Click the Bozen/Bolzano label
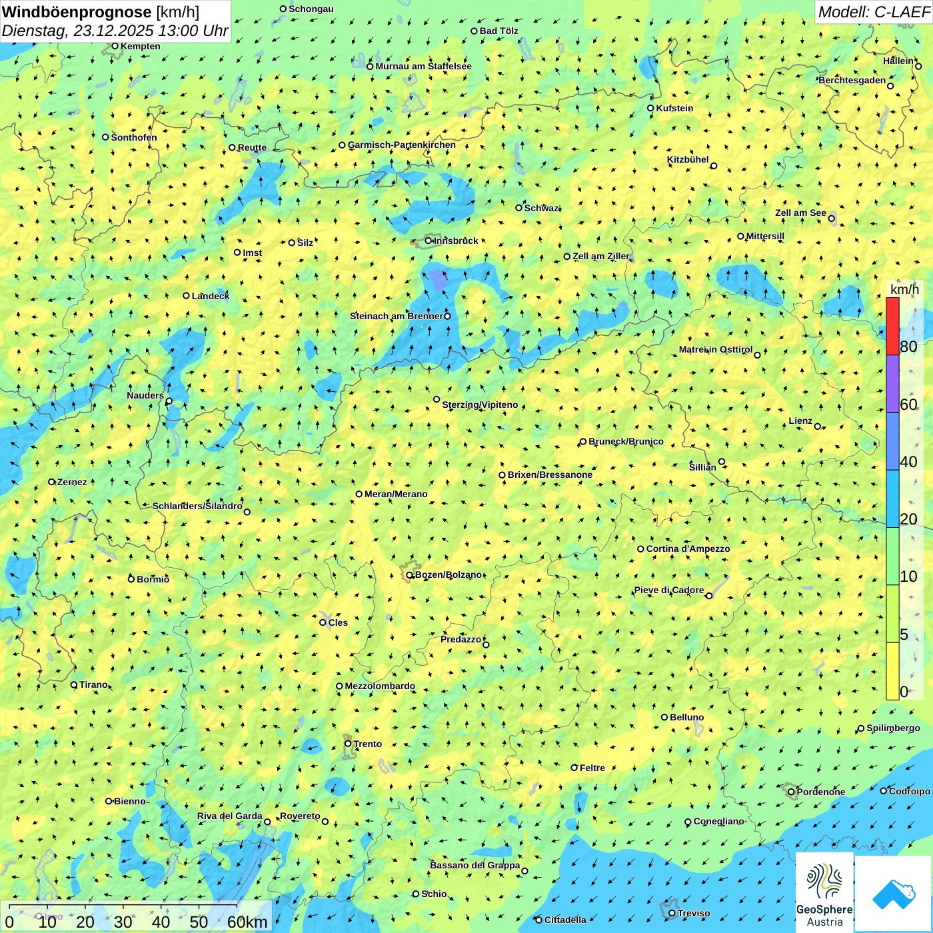The width and height of the screenshot is (933, 933). pos(448,574)
